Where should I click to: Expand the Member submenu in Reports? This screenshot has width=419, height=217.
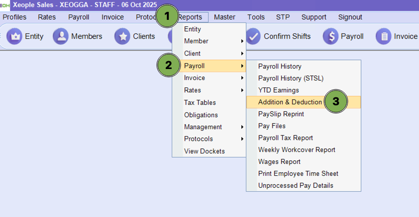pos(209,41)
